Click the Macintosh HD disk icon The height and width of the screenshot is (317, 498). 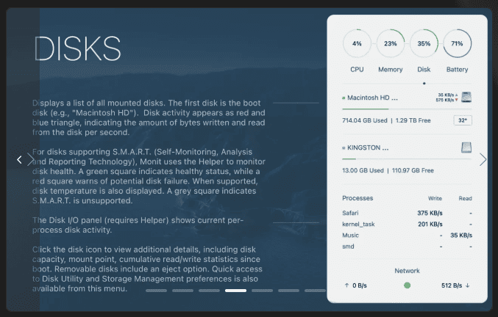(466, 97)
